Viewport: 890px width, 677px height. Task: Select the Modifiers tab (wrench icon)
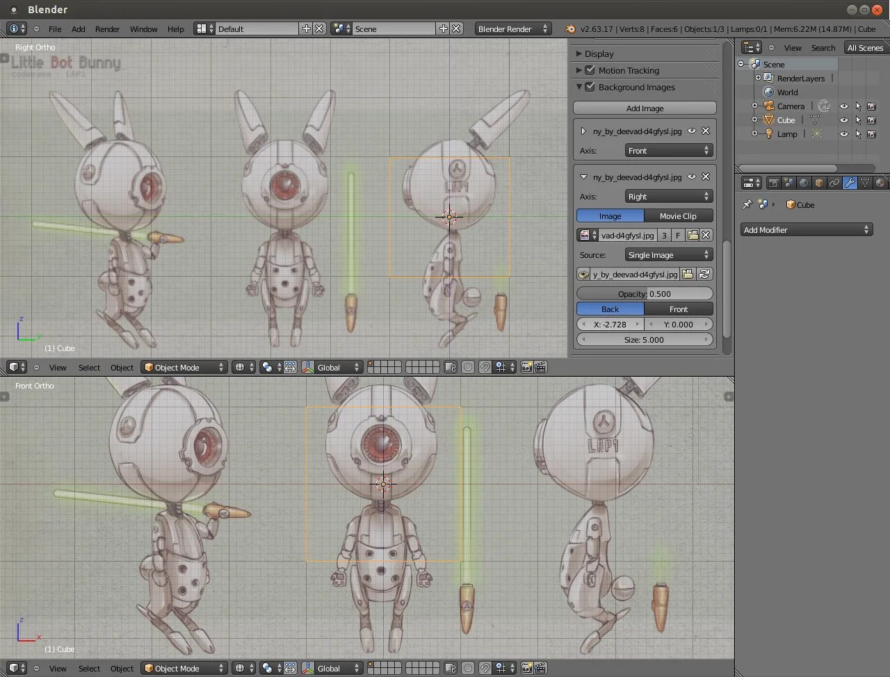[850, 183]
